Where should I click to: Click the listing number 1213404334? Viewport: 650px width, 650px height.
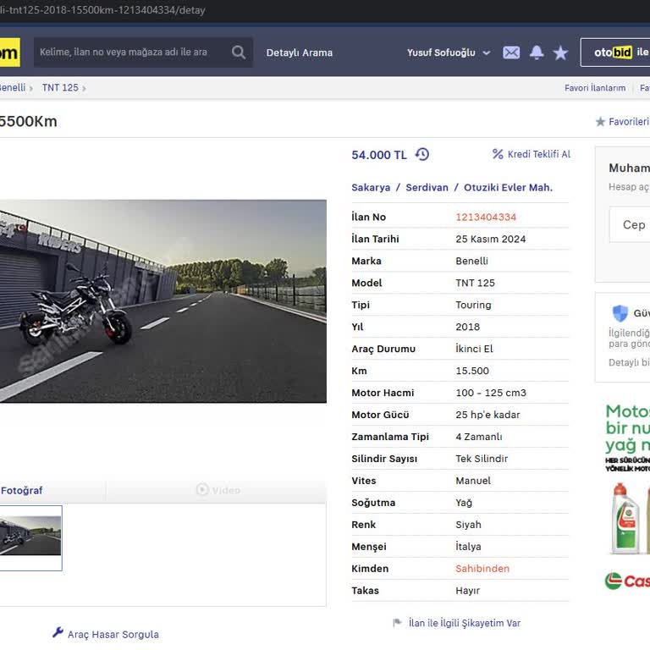[486, 217]
